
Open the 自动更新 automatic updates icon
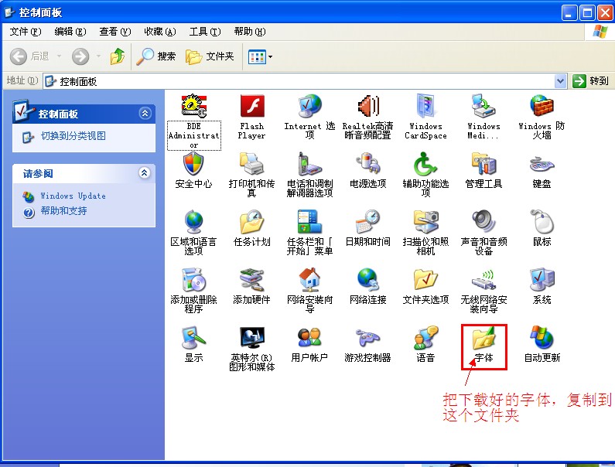[542, 339]
